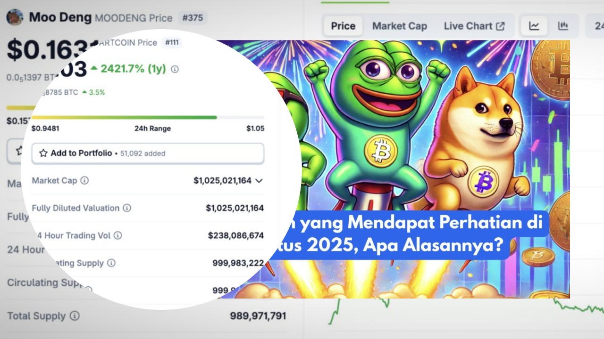Click the star icon in Add to Portfolio

click(x=43, y=153)
